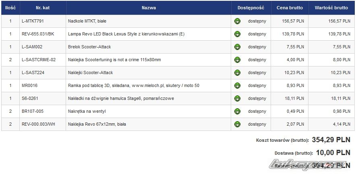Select catalog number BR107-005
Screen dimensions: 356x174
(x=33, y=111)
